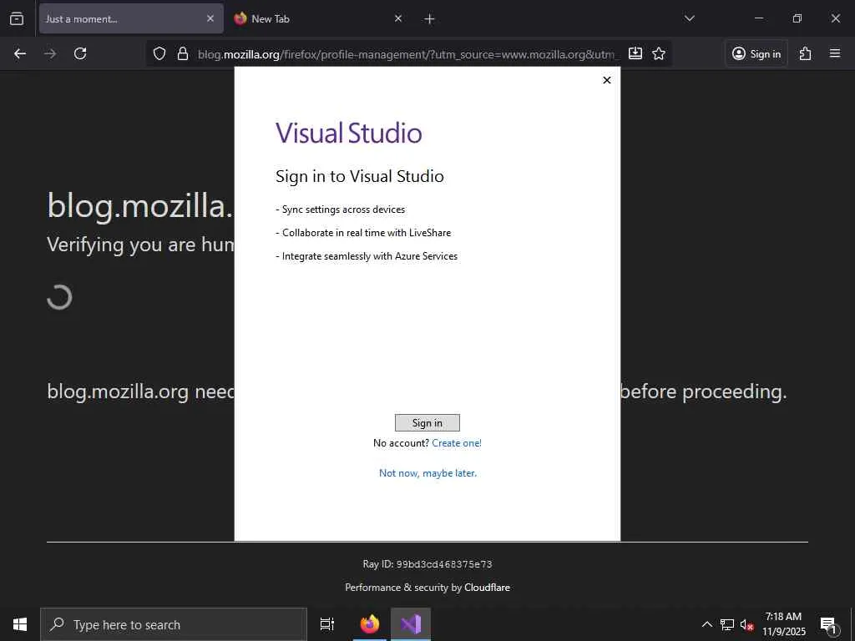The width and height of the screenshot is (855, 641).
Task: Open the Cloudflare link in footer
Action: tap(487, 588)
